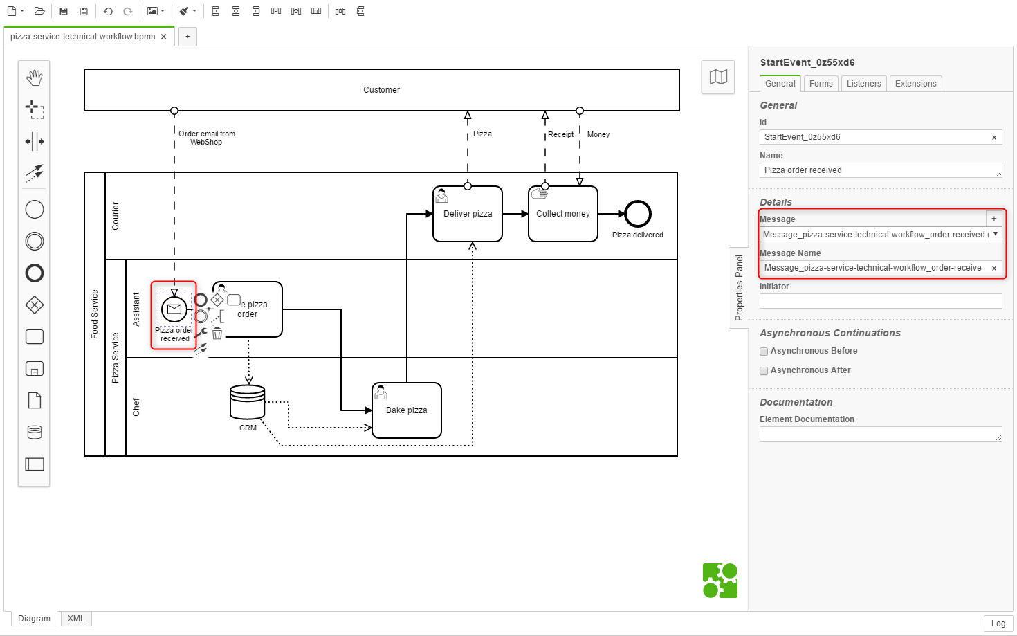Enable the Asynchronous Before checkbox
This screenshot has width=1017, height=636.
click(764, 352)
